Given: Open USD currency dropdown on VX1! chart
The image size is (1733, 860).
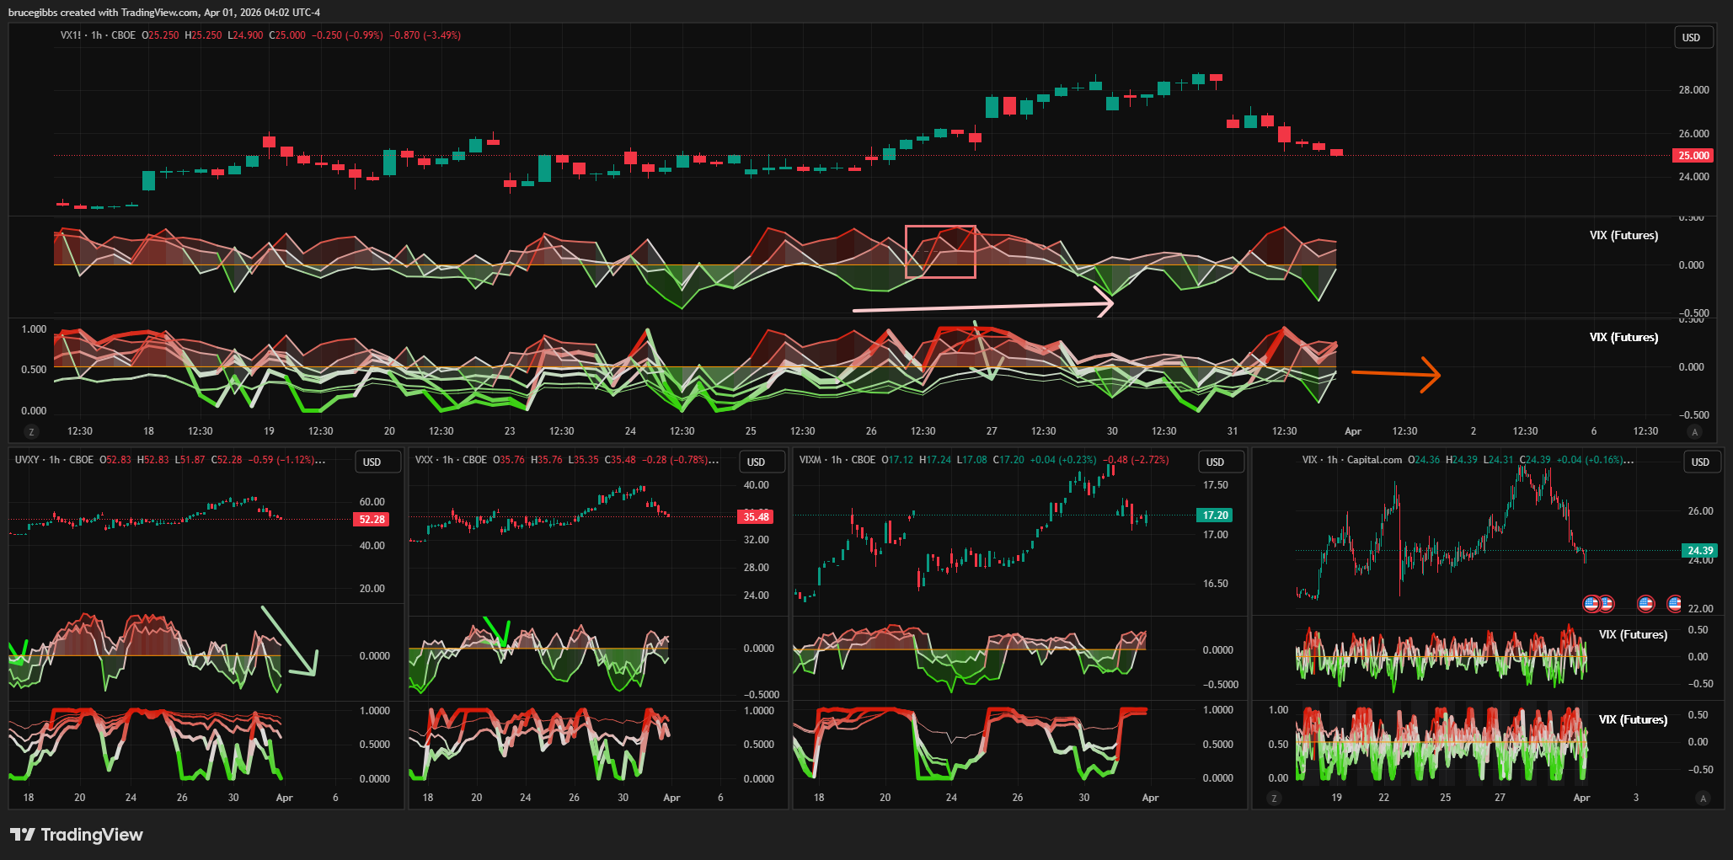Looking at the screenshot, I should pyautogui.click(x=1692, y=38).
